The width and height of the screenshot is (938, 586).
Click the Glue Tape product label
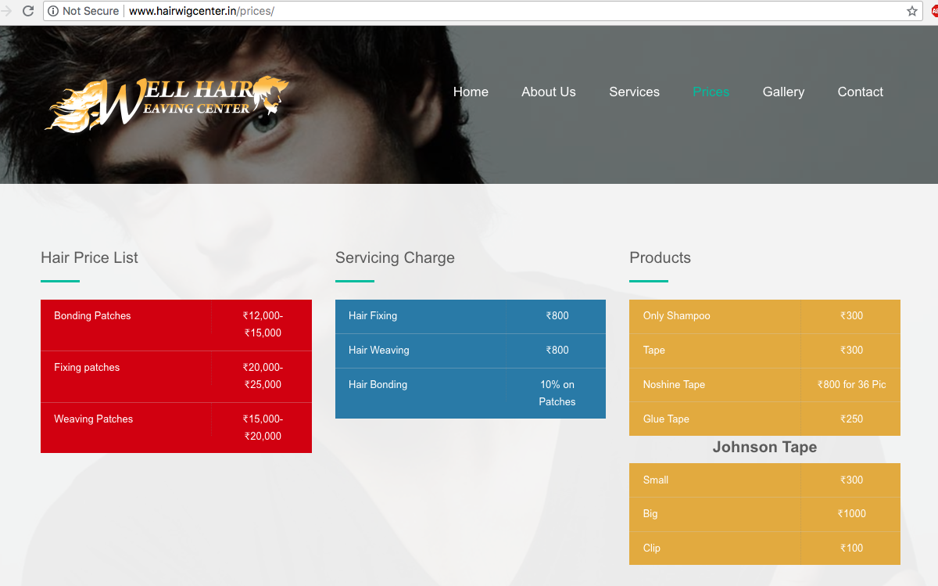(666, 419)
